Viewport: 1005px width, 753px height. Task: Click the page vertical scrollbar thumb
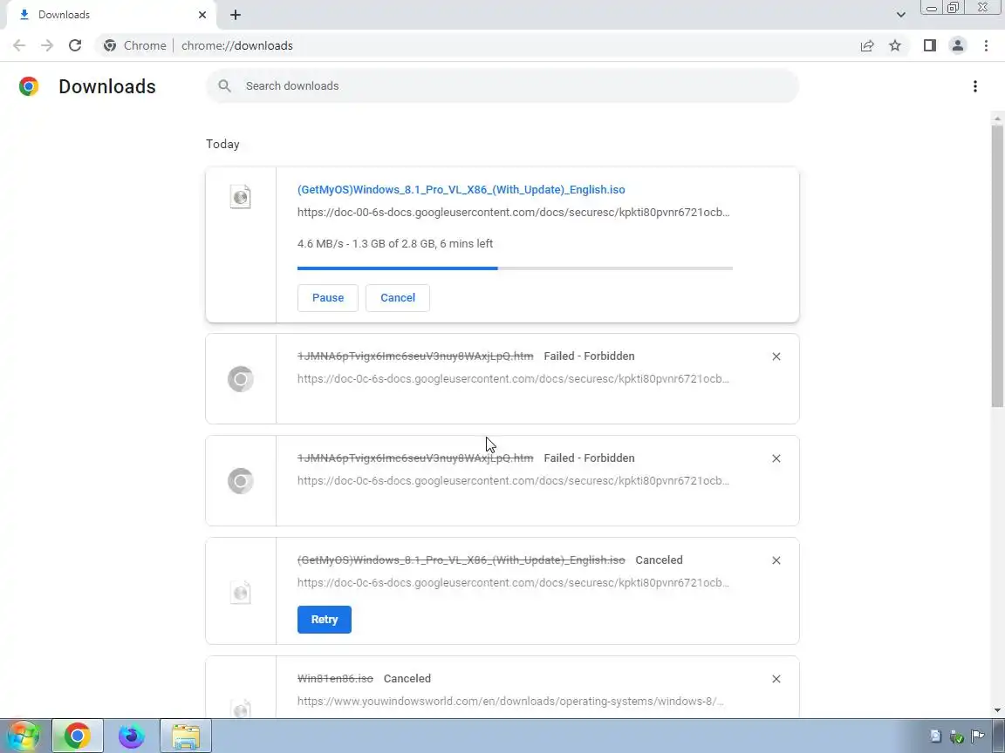click(996, 266)
